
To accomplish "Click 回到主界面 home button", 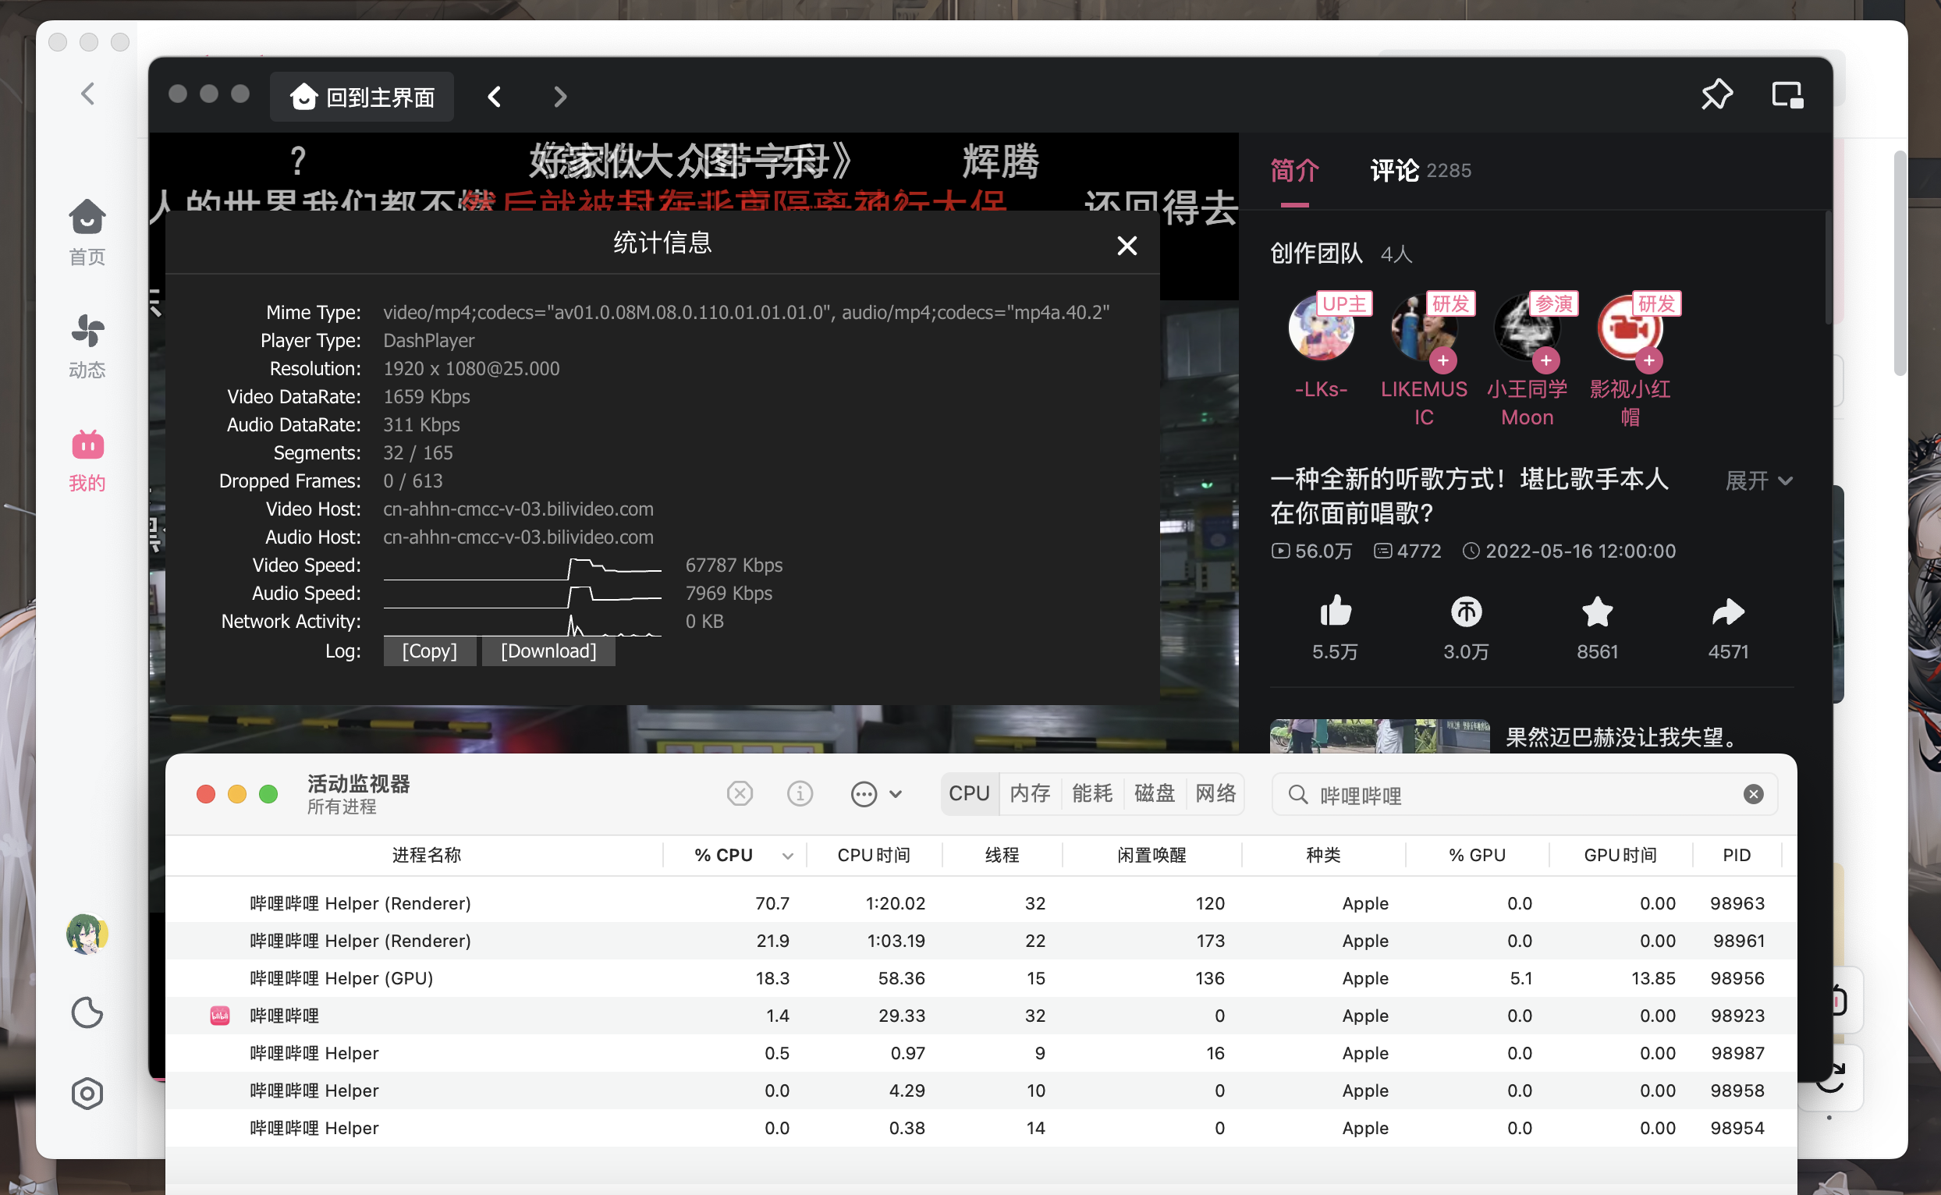I will point(362,97).
